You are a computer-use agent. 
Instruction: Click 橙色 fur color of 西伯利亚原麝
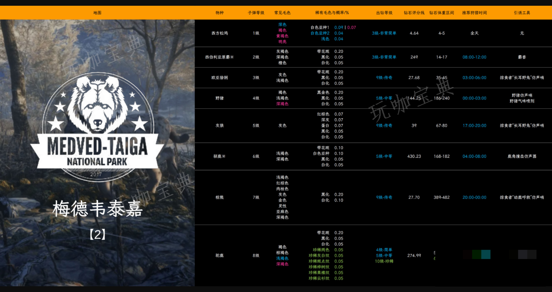pyautogui.click(x=282, y=63)
